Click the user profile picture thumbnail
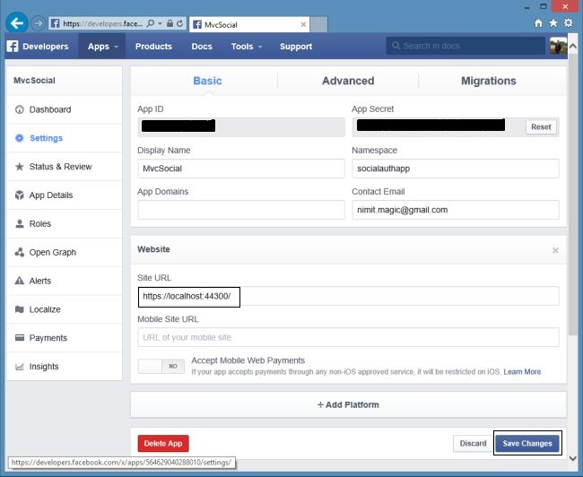The height and width of the screenshot is (477, 583). (559, 46)
